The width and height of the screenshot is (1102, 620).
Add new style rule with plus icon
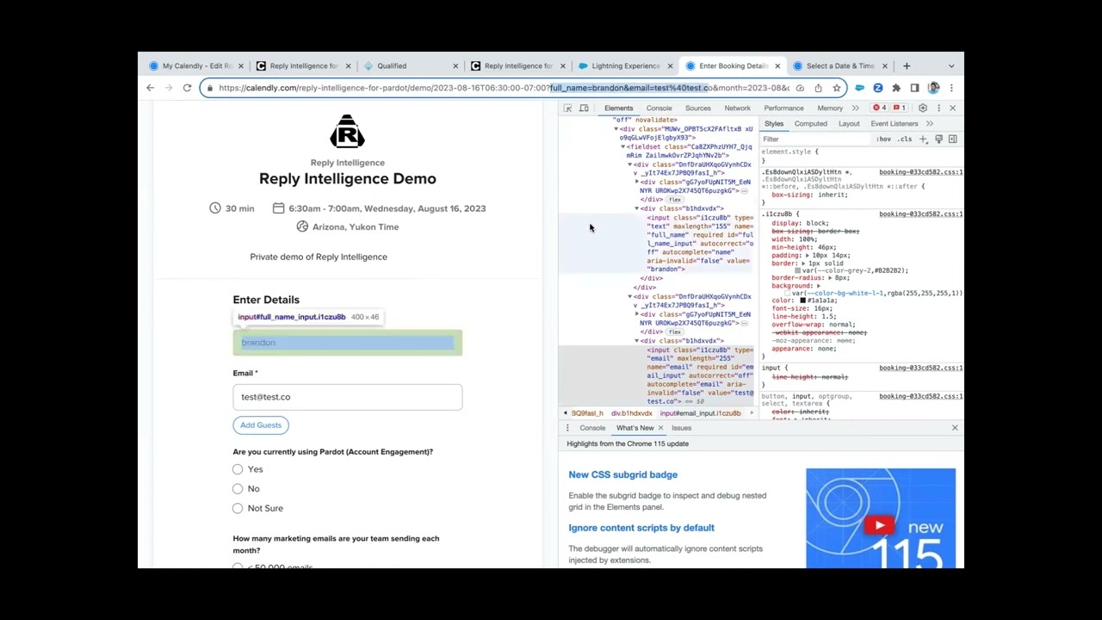[x=923, y=139]
